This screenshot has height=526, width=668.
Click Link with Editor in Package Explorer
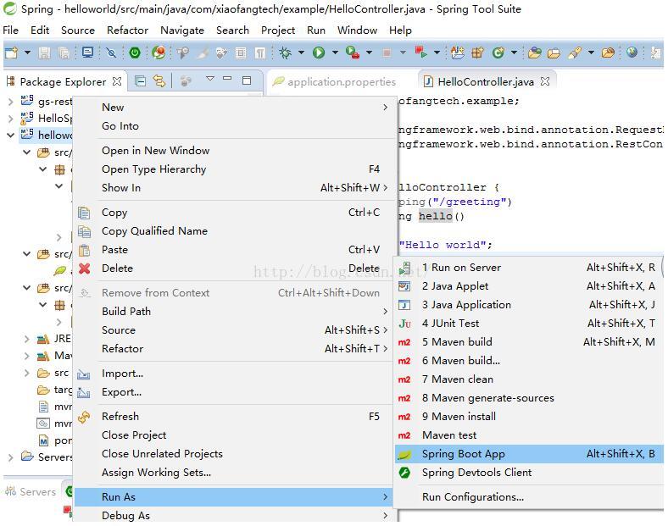click(159, 80)
